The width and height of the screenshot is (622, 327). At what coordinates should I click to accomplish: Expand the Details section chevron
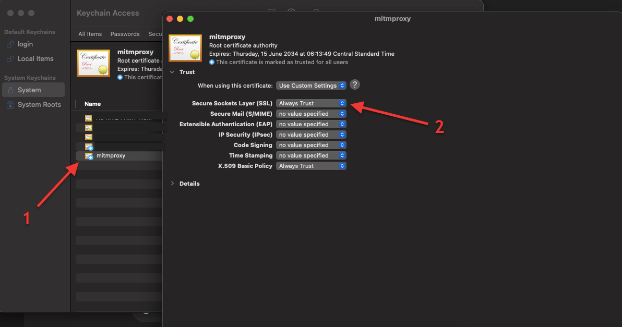pyautogui.click(x=172, y=184)
